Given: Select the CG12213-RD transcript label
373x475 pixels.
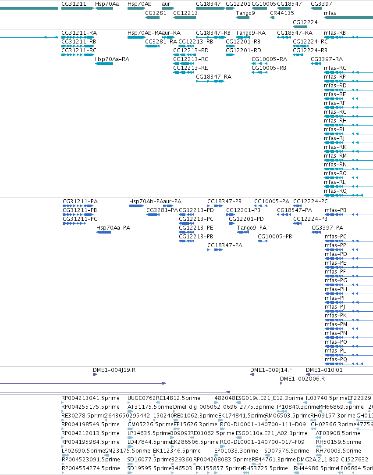Looking at the screenshot, I should (191, 50).
